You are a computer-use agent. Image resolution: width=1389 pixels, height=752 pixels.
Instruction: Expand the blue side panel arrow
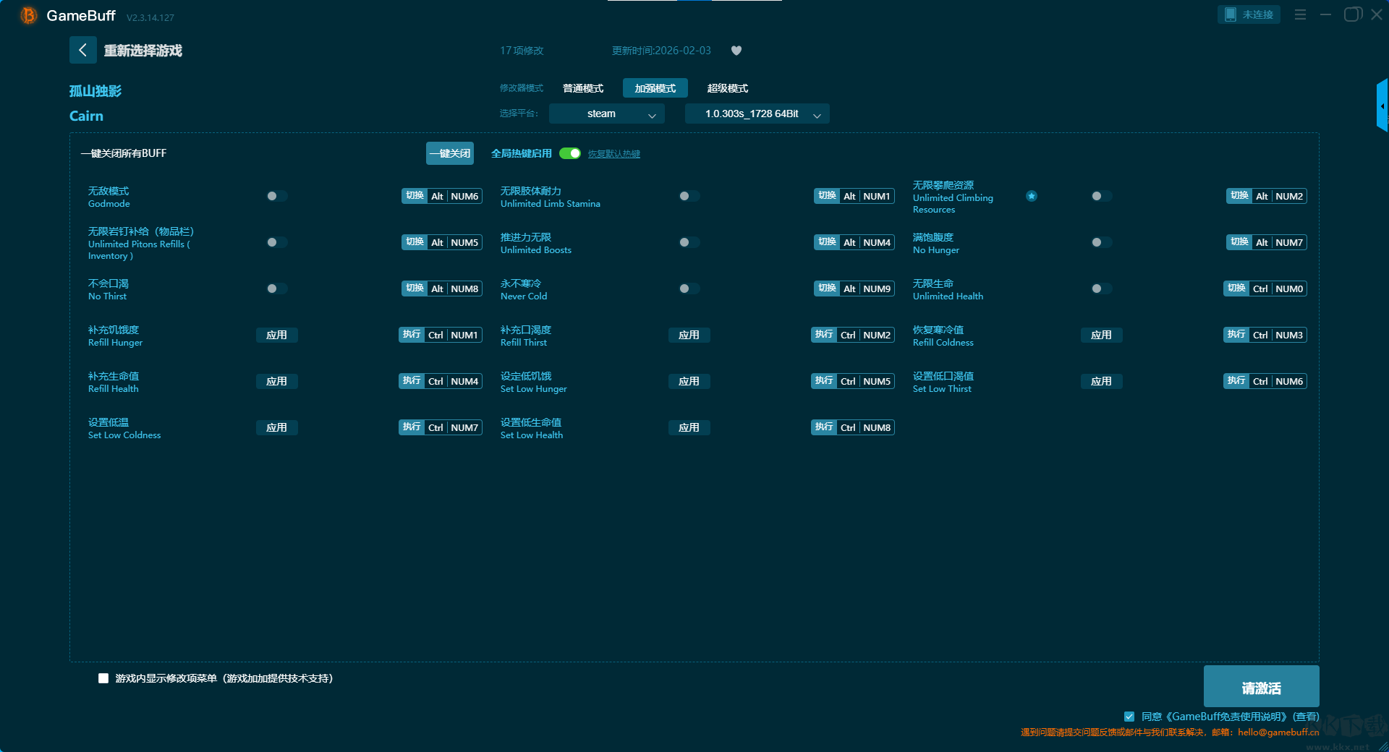tap(1382, 106)
